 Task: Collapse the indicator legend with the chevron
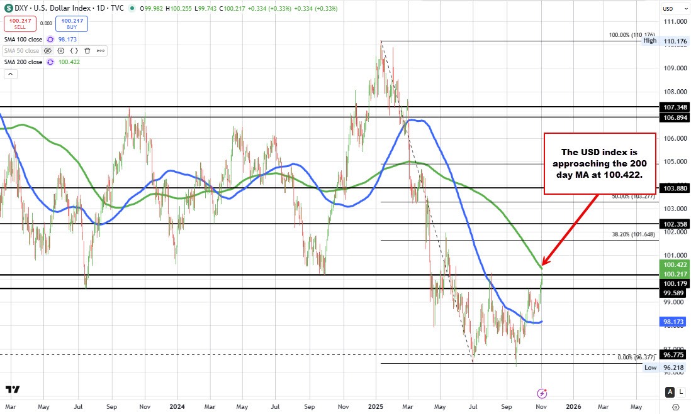tap(10, 74)
